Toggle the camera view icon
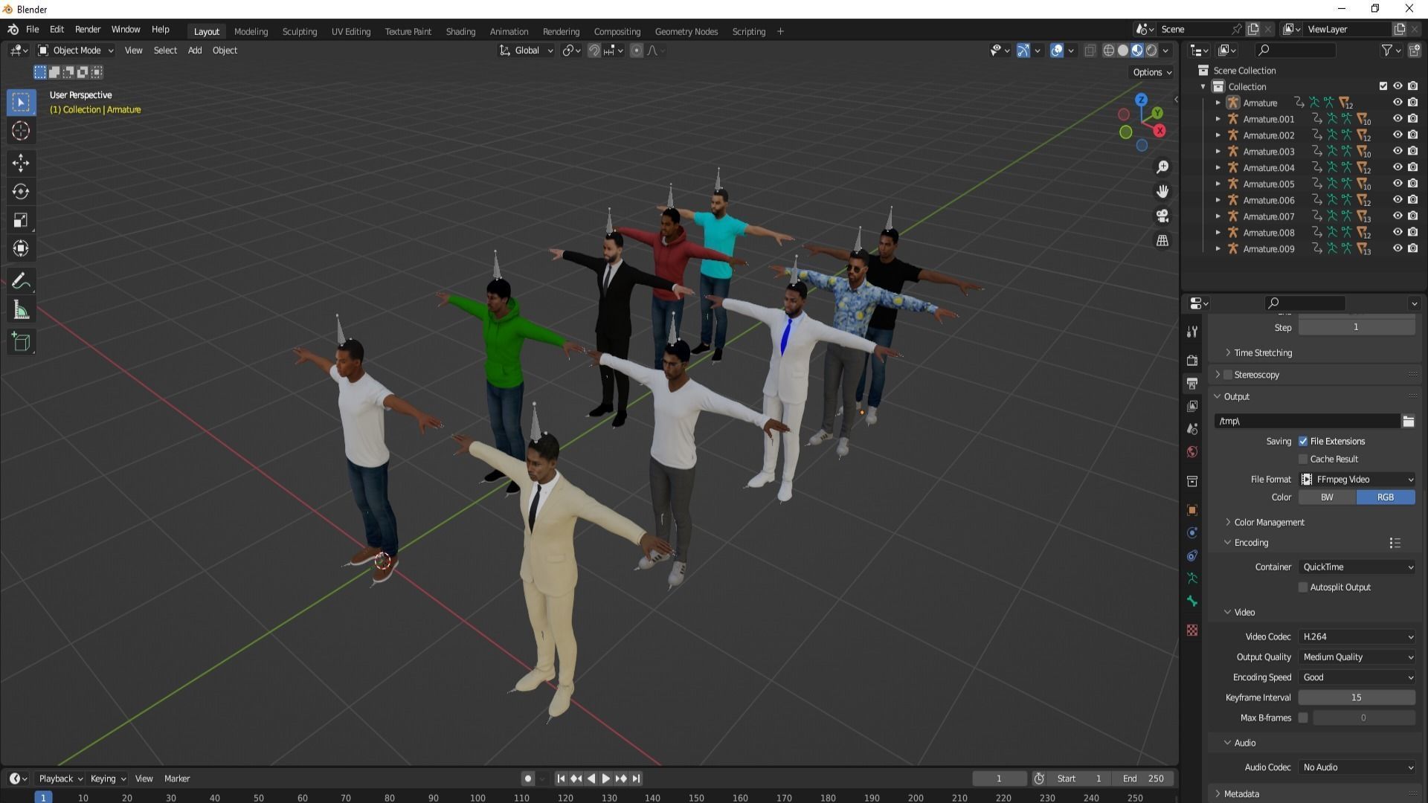 pyautogui.click(x=1162, y=216)
